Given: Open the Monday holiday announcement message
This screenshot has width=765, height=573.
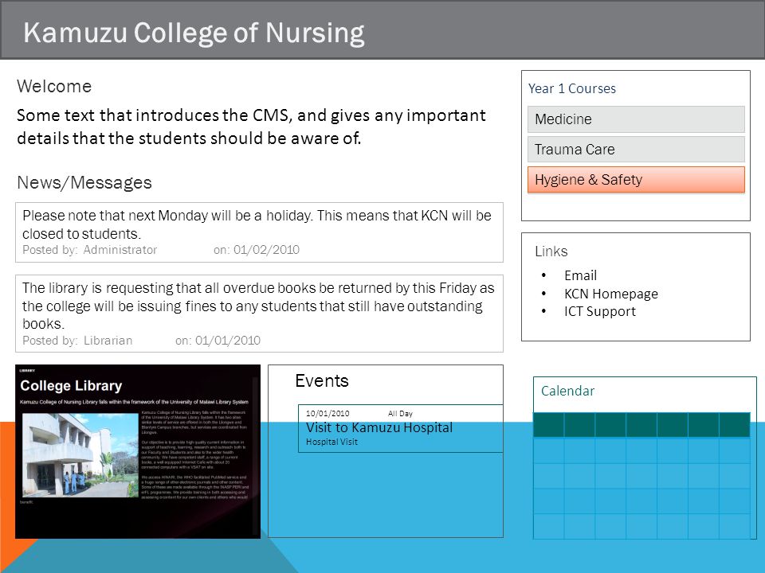Looking at the screenshot, I should [259, 232].
